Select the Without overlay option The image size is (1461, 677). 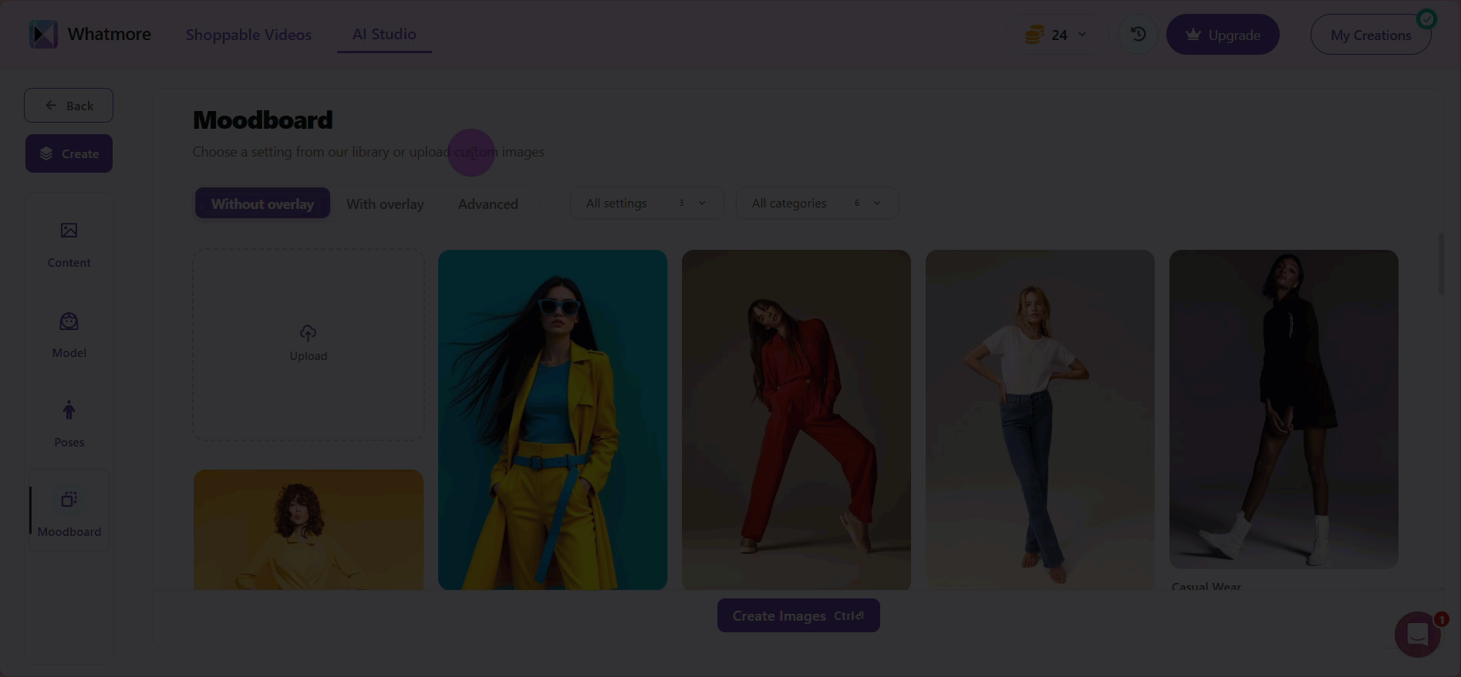pyautogui.click(x=262, y=204)
